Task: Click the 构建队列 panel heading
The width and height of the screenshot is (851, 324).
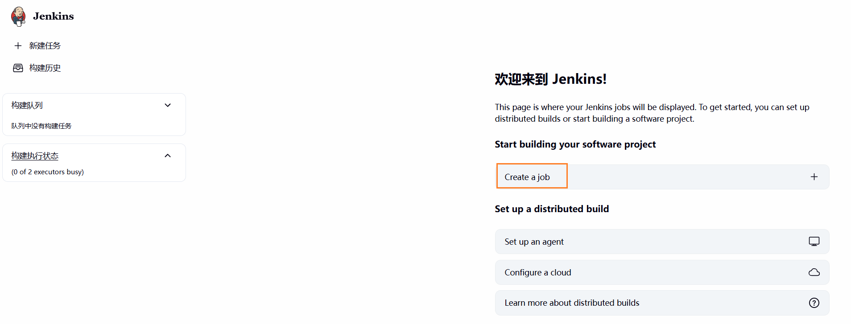Action: coord(27,105)
